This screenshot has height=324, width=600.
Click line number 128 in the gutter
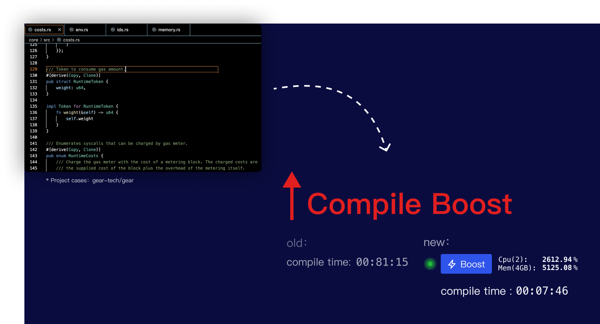point(33,63)
